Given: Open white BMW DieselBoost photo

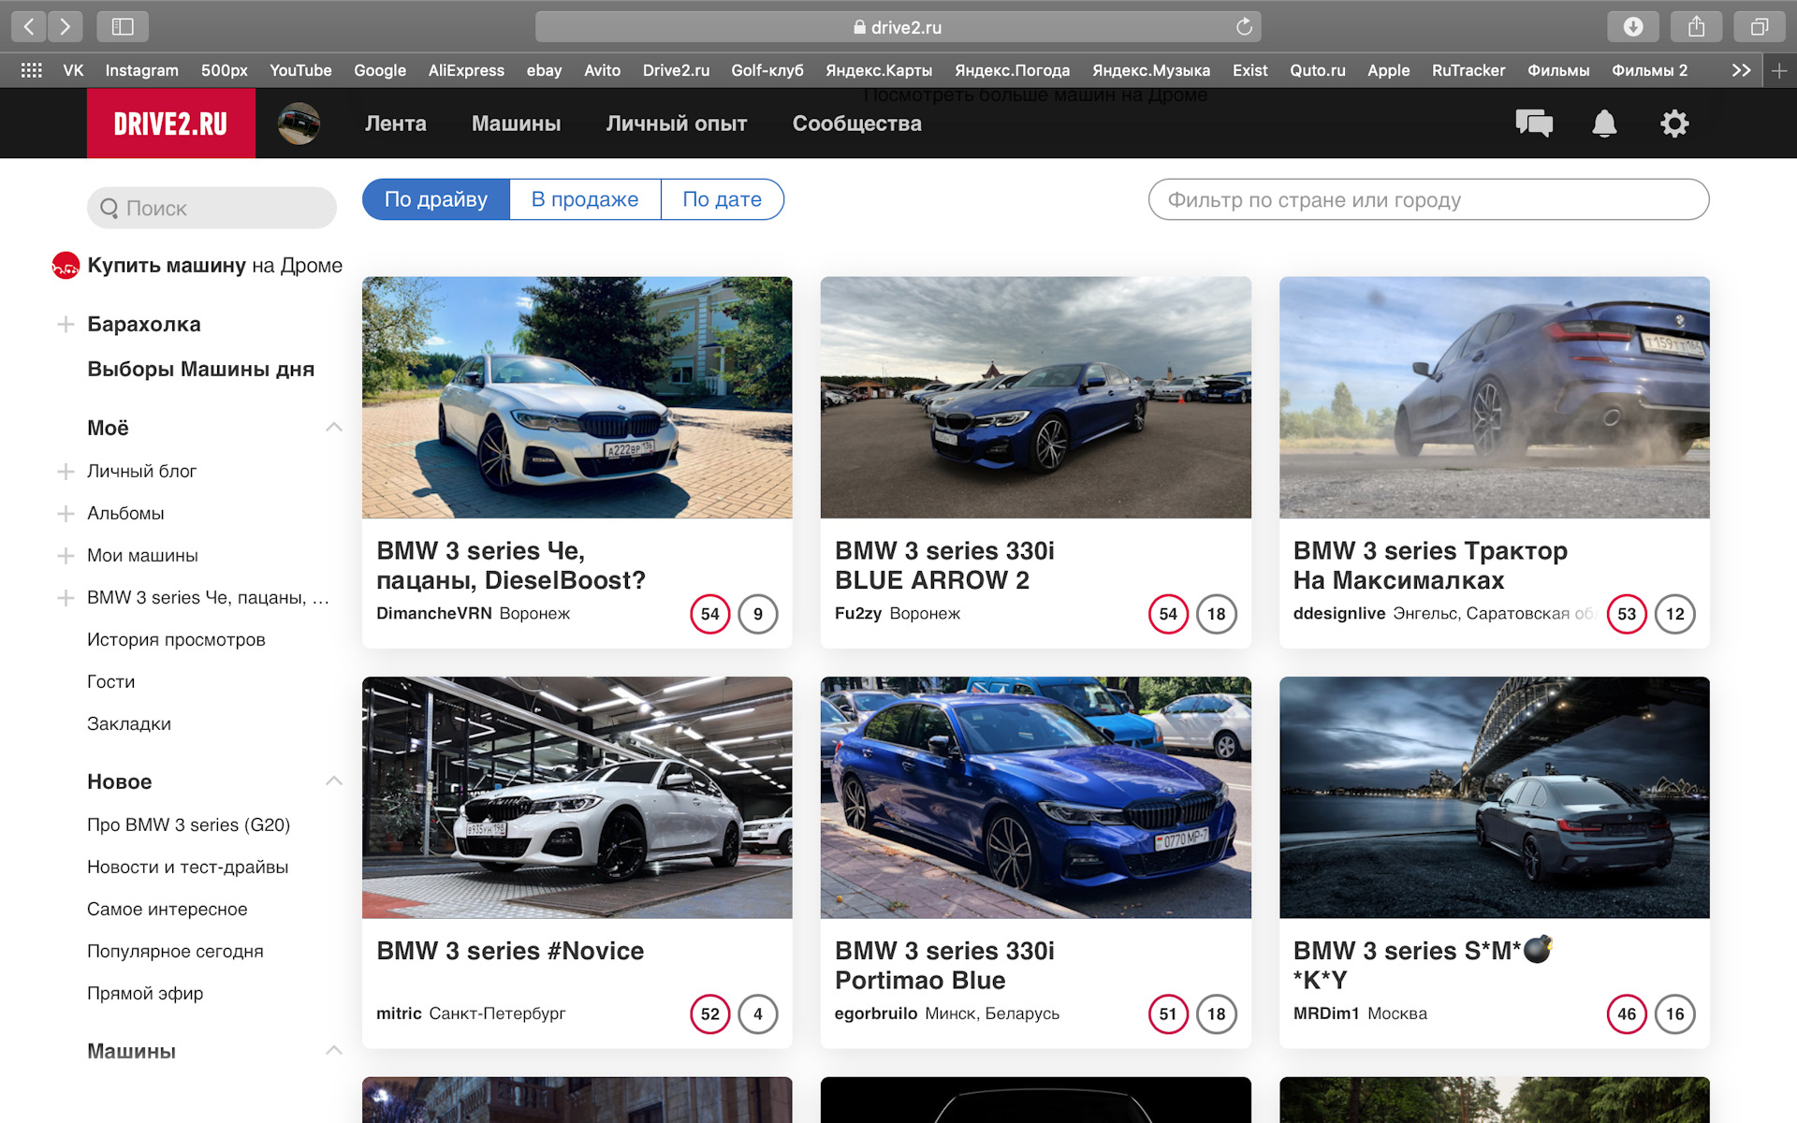Looking at the screenshot, I should click(x=577, y=398).
